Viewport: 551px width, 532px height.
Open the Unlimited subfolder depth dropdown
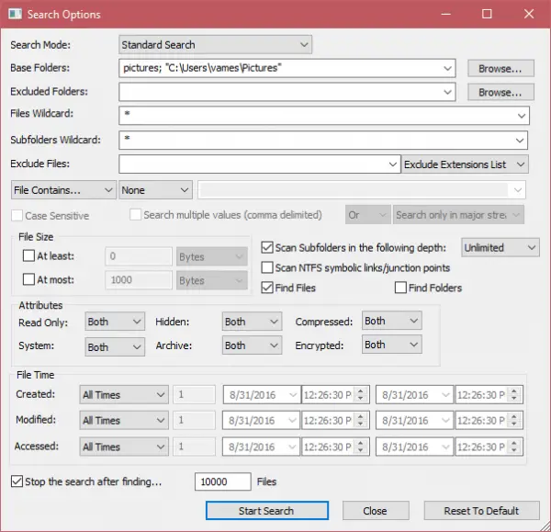click(x=500, y=247)
